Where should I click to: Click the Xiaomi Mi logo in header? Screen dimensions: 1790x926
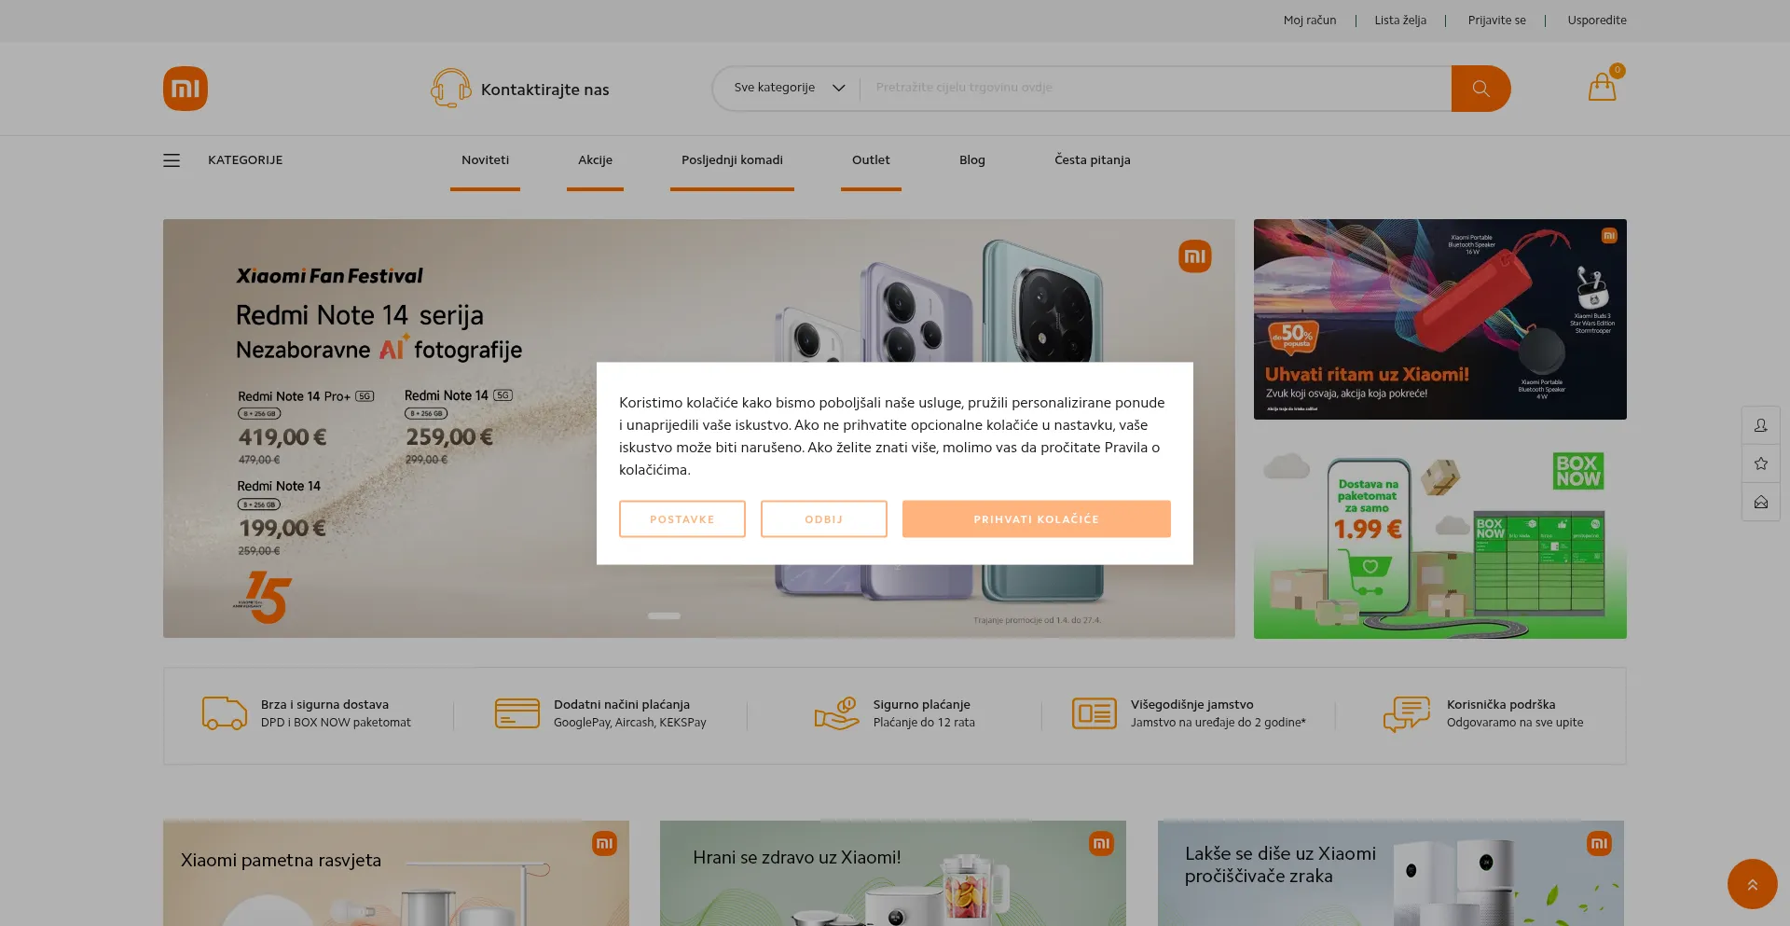186,89
